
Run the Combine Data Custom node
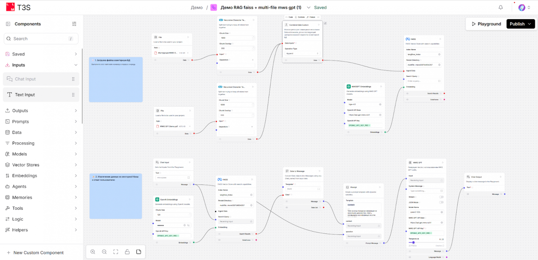(319, 25)
